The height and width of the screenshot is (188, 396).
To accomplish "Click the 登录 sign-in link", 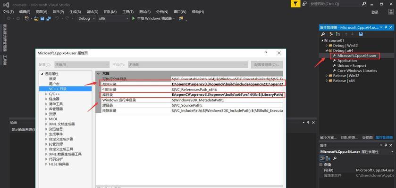I will [375, 12].
